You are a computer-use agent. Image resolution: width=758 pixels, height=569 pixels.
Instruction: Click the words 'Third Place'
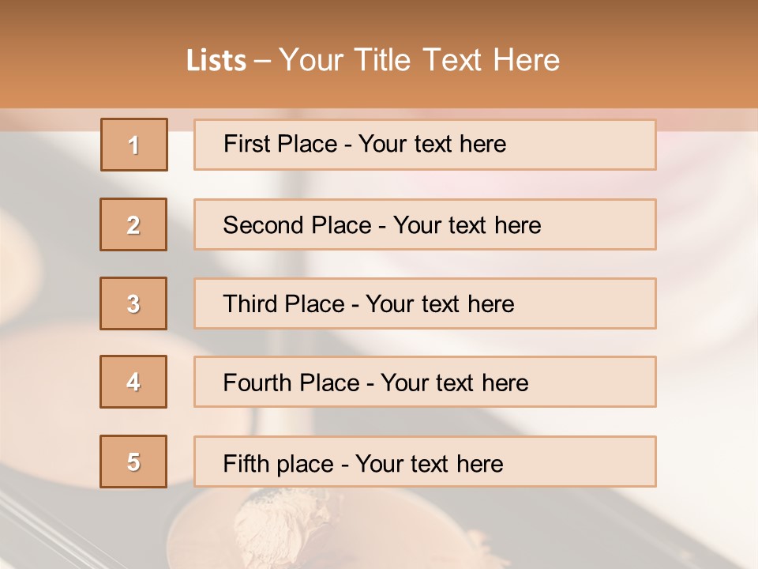[x=283, y=304]
